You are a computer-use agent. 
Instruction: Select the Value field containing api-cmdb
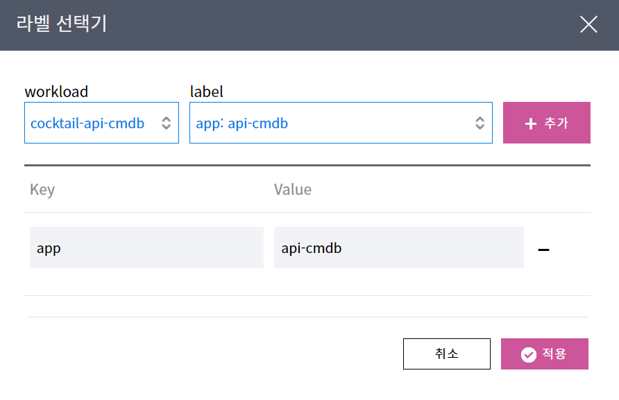coord(398,247)
